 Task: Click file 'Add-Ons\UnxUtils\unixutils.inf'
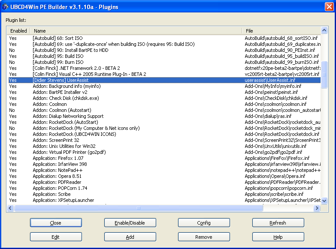click(275, 146)
